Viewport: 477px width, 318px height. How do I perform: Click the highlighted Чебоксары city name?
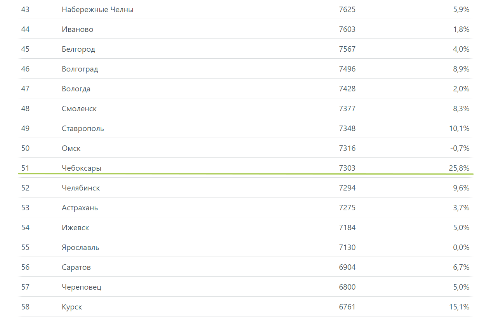[x=82, y=168]
